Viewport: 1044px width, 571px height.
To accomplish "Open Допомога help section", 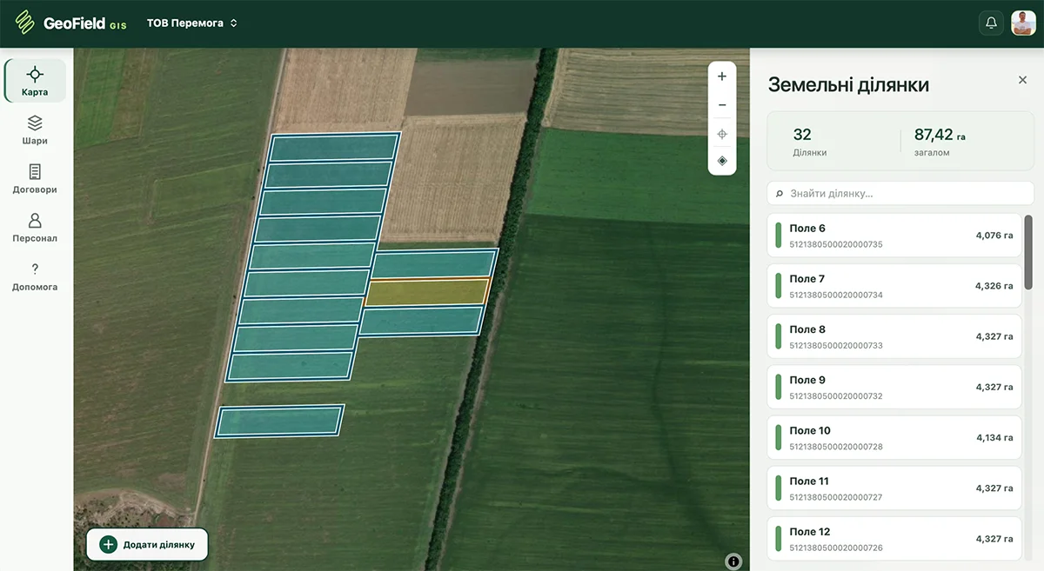I will pos(35,276).
